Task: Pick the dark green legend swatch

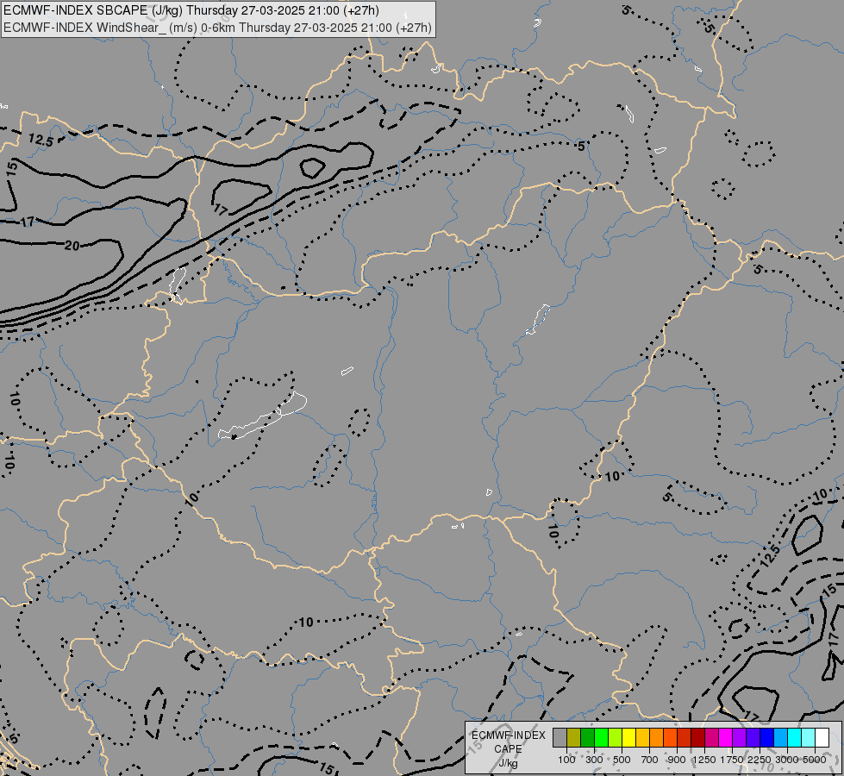Action: click(588, 738)
